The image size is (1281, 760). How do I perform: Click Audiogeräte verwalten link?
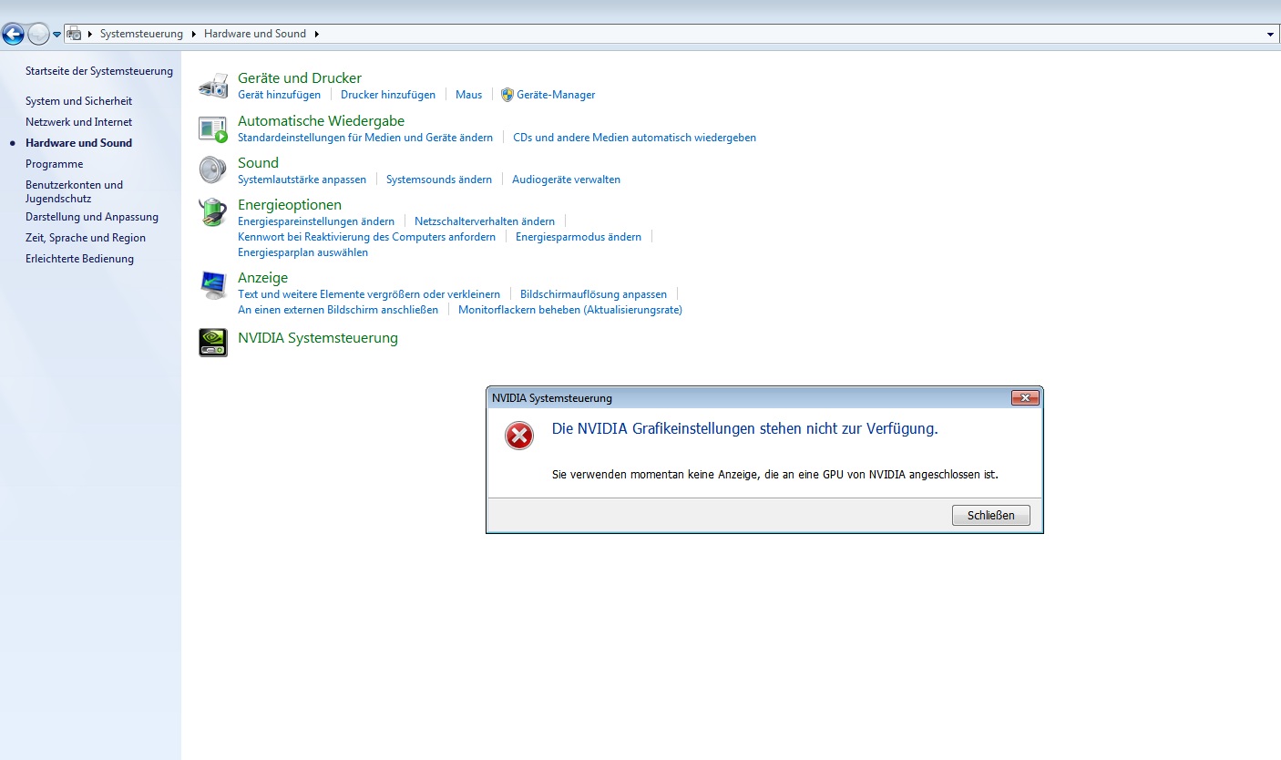tap(566, 180)
